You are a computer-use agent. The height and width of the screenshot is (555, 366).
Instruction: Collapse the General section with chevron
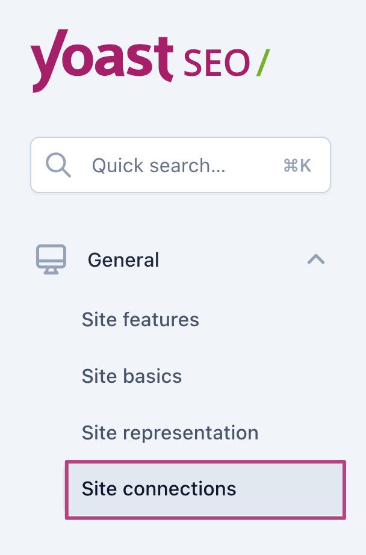(316, 259)
